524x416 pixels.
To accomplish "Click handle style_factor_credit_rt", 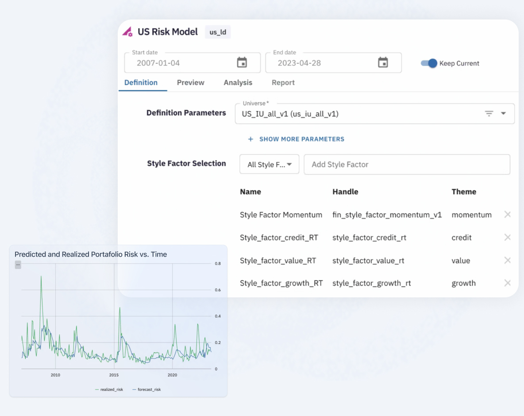I will pyautogui.click(x=369, y=238).
